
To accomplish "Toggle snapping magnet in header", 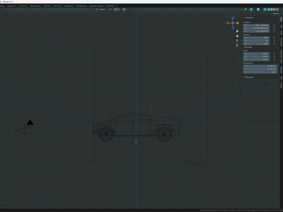I will pos(116,9).
